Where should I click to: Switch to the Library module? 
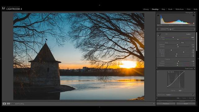pos(146,9)
